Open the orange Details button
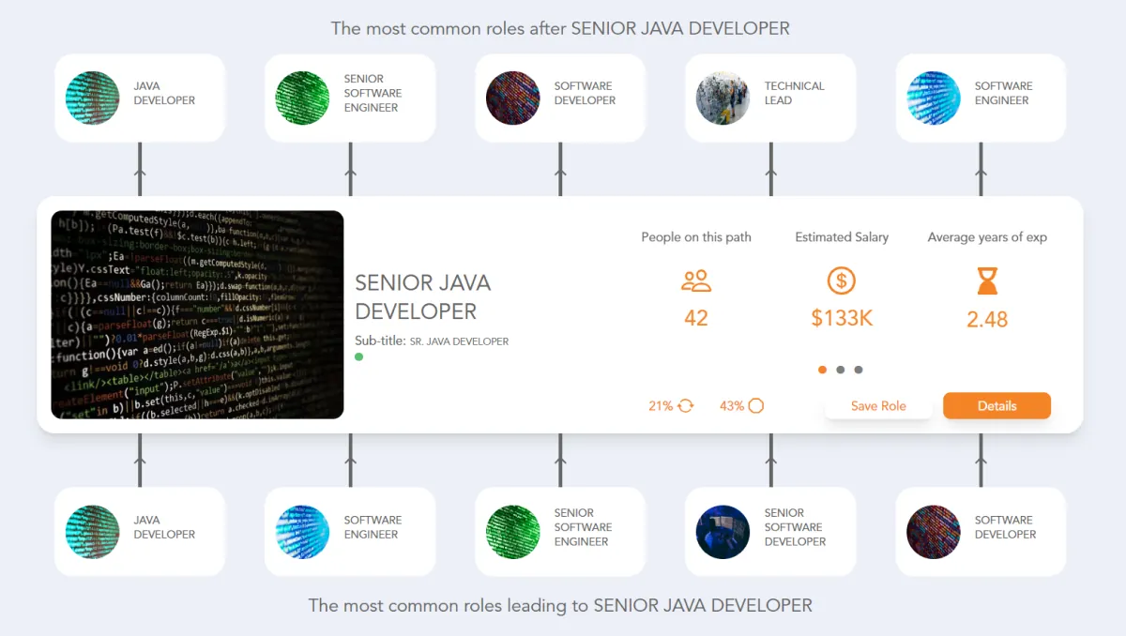This screenshot has width=1126, height=636. [997, 406]
